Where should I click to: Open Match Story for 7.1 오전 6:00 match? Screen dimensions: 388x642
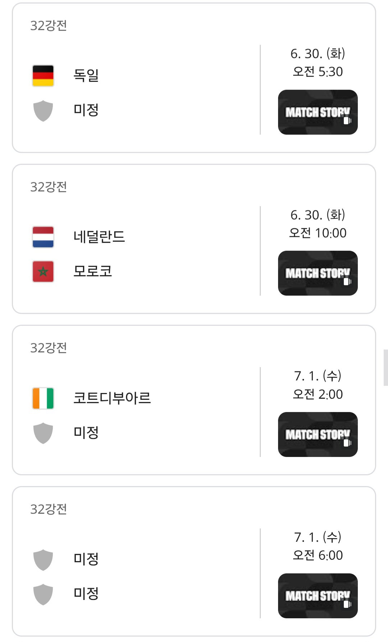tap(318, 596)
